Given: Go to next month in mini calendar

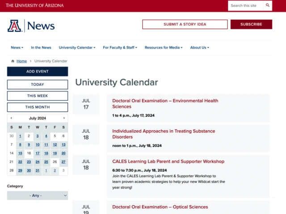Looking at the screenshot, I should 64,118.
